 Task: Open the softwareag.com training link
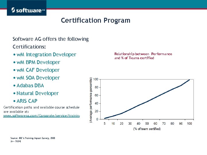(x=41, y=116)
